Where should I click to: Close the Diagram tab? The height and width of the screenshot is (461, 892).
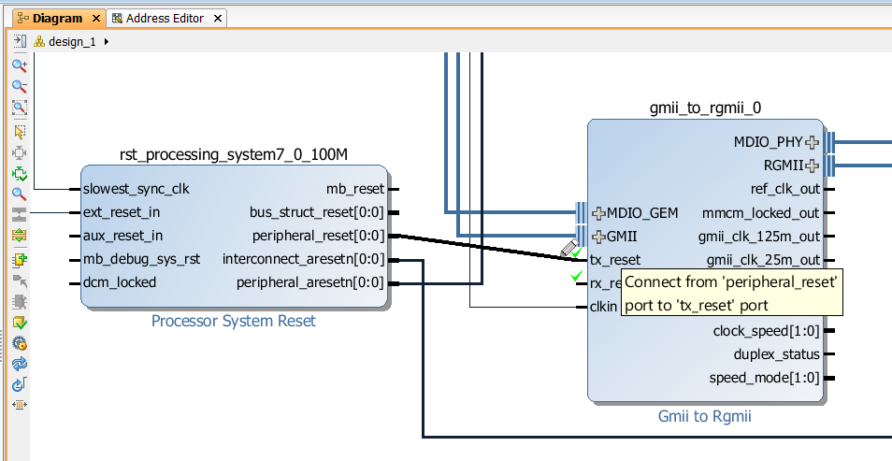(x=96, y=18)
